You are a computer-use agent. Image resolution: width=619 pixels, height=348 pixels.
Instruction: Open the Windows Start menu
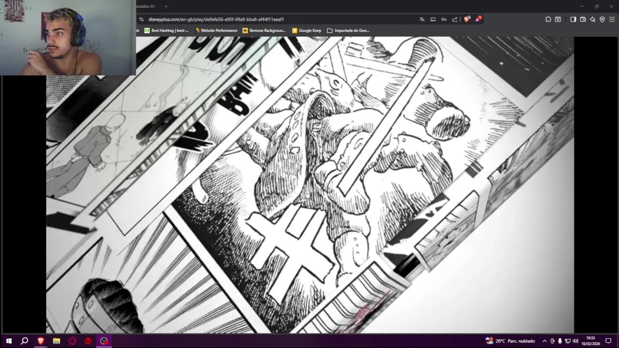point(9,341)
